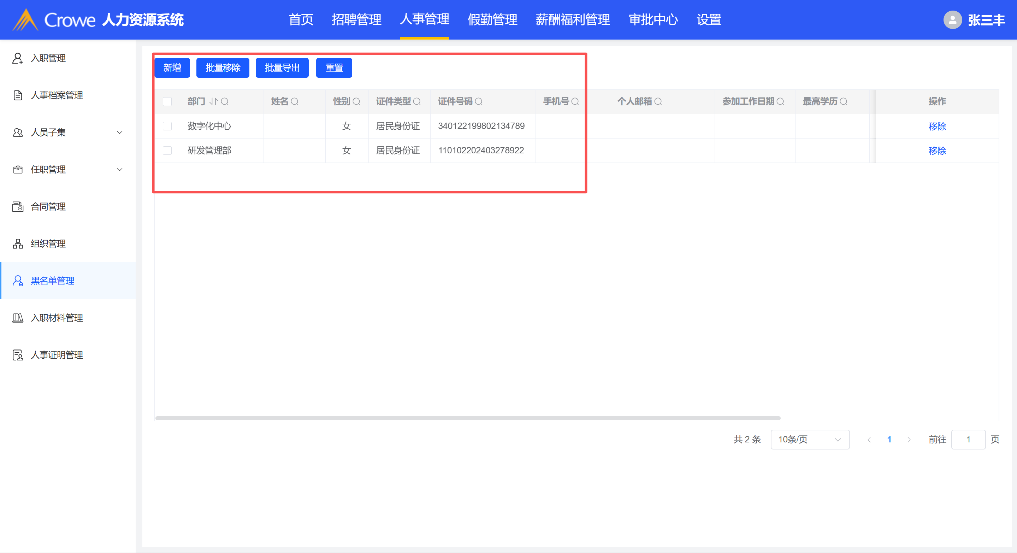The height and width of the screenshot is (553, 1017).
Task: Open the 审批中心 top menu
Action: pyautogui.click(x=653, y=20)
